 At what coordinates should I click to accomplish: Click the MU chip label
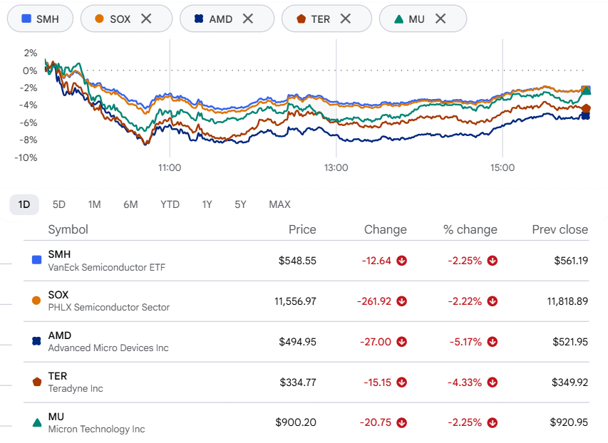[416, 19]
